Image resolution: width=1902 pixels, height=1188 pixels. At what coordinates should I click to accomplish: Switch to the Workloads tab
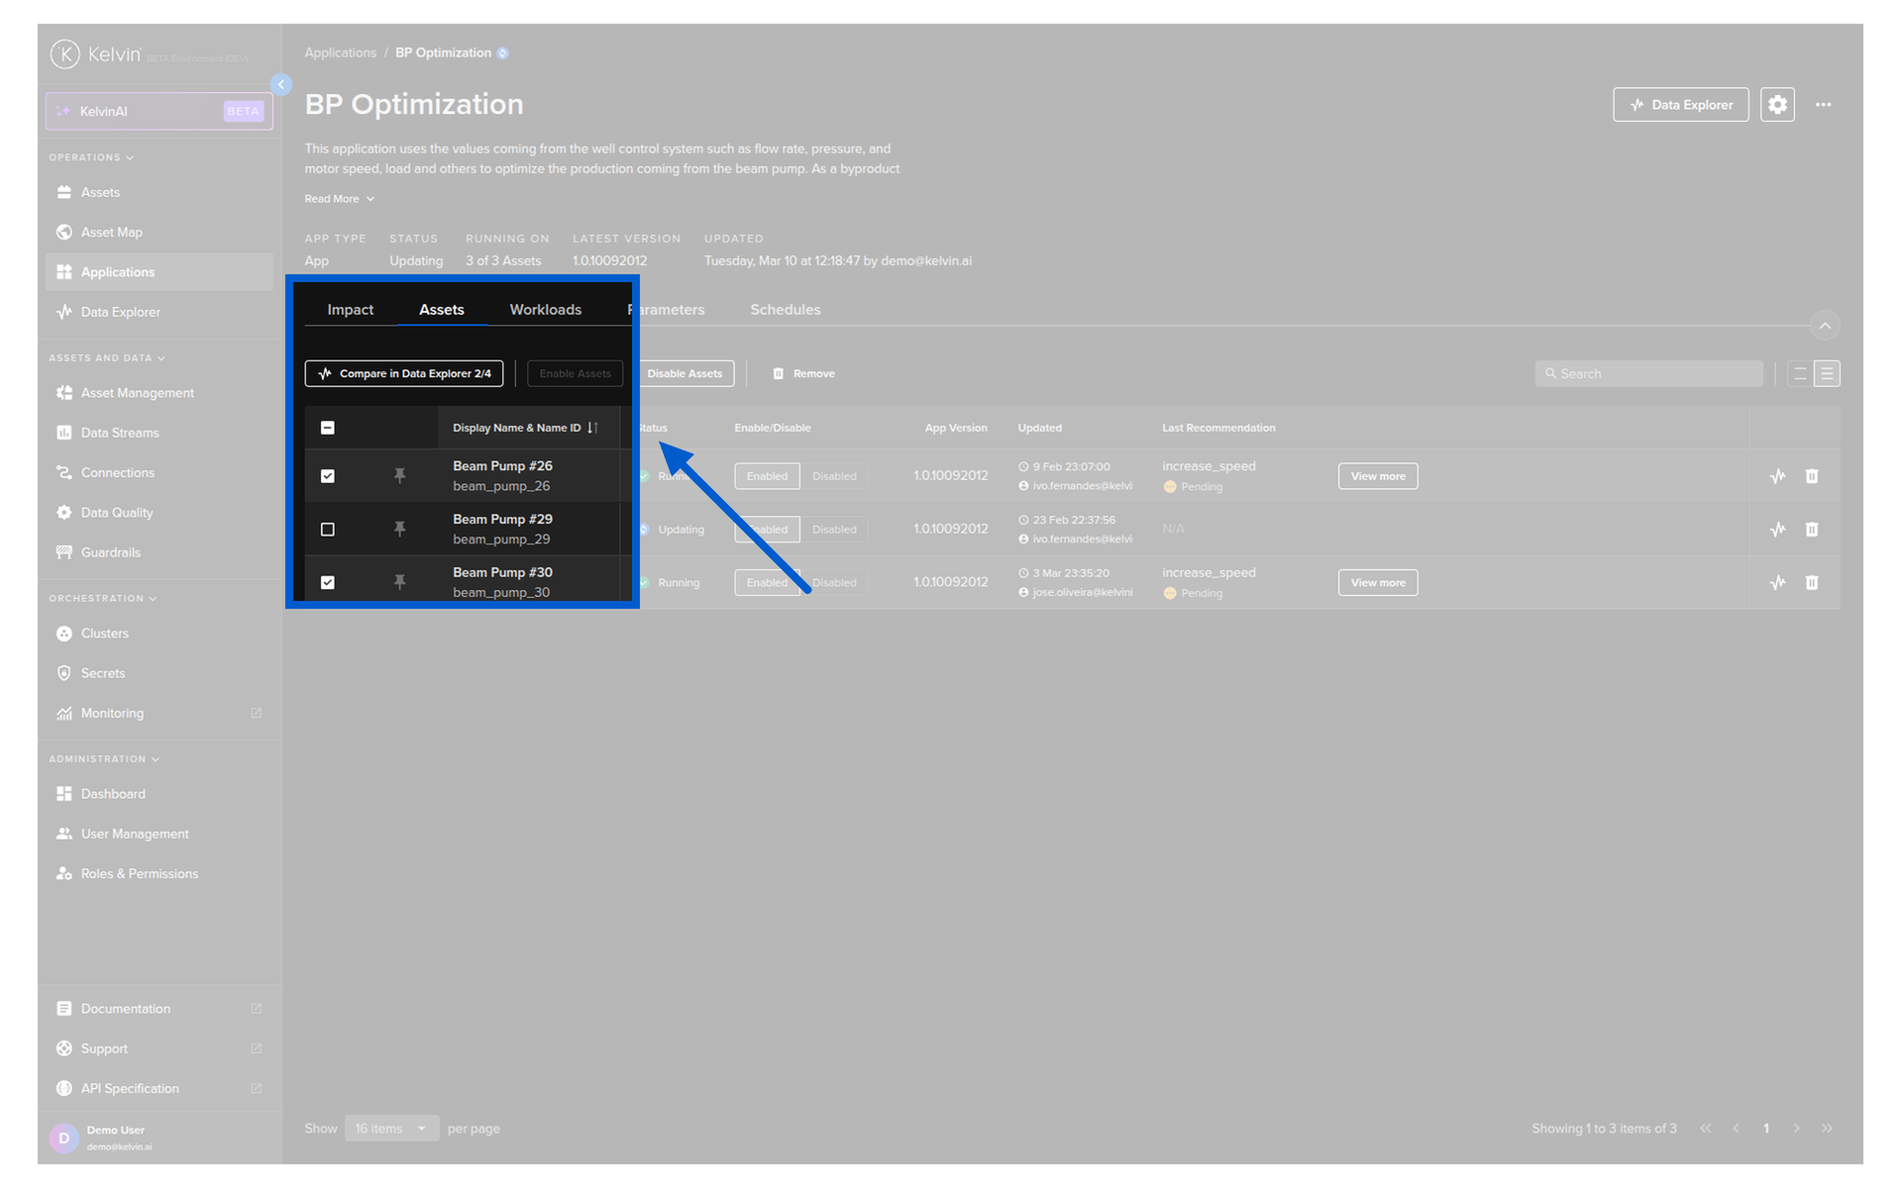[x=545, y=310]
